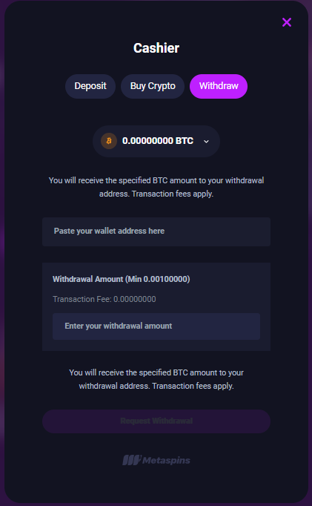Open the 0.00000000 BTC balance selector
The width and height of the screenshot is (312, 506).
click(x=156, y=141)
